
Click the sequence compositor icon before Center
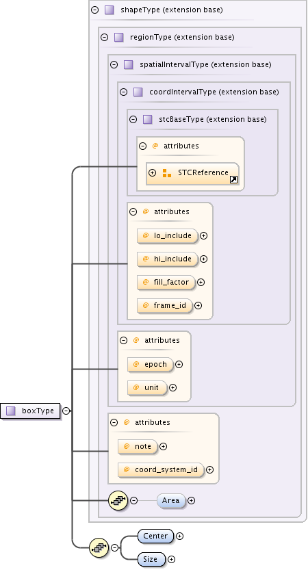99,547
